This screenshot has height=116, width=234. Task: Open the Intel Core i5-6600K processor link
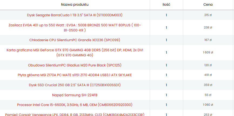coord(75,105)
